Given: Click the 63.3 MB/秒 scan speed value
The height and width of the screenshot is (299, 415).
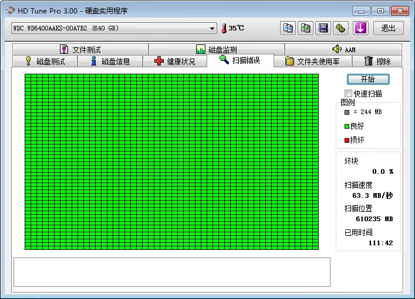Looking at the screenshot, I should 373,195.
